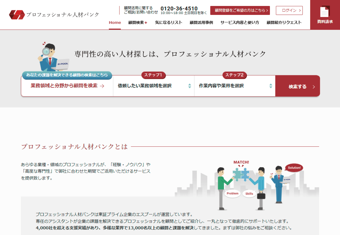Click the Skills speech bubble
This screenshot has width=340, height=235.
(x=249, y=194)
